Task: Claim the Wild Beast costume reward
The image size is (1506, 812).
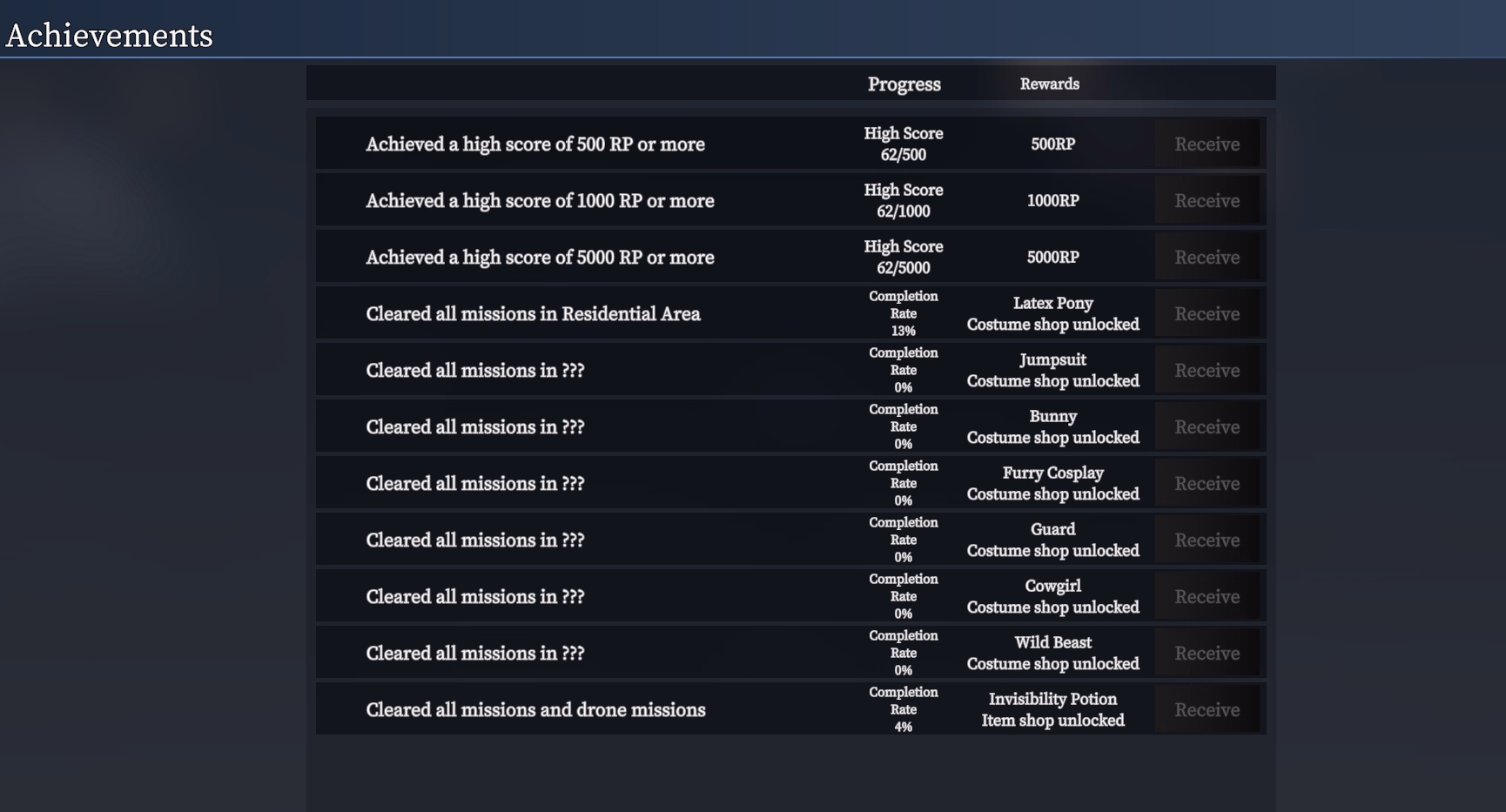Action: point(1207,653)
